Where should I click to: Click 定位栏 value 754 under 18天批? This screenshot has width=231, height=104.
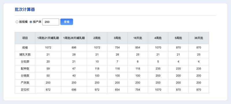138,90
